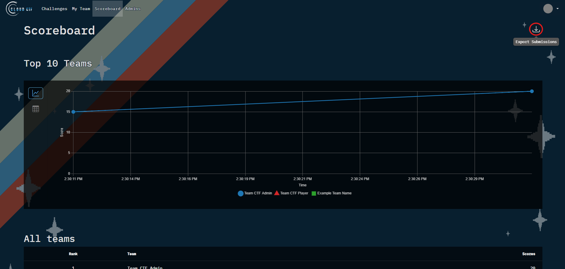Open the Admins page
The width and height of the screenshot is (565, 269).
133,9
